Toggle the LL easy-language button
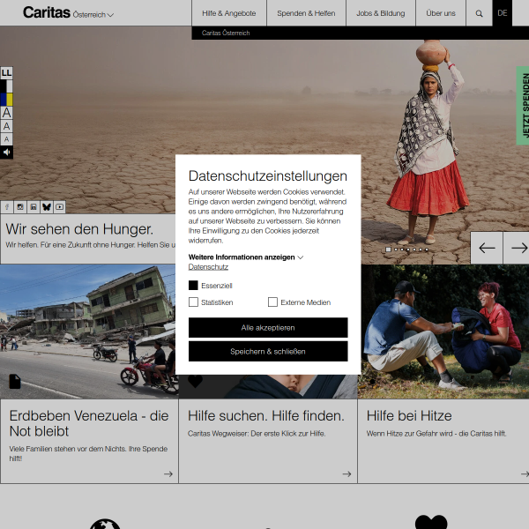This screenshot has width=529, height=529. [6, 72]
